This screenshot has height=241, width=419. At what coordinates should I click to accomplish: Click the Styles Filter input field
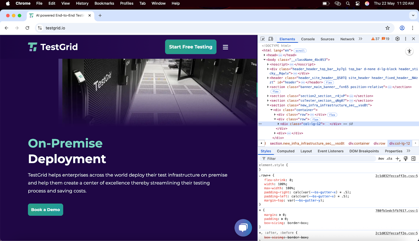pyautogui.click(x=317, y=159)
